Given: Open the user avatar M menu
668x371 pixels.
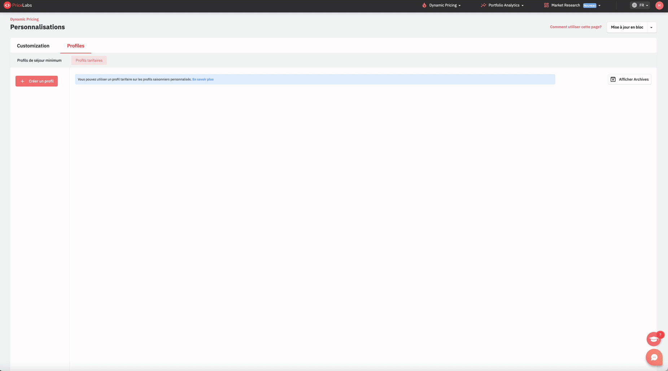Looking at the screenshot, I should pos(659,5).
